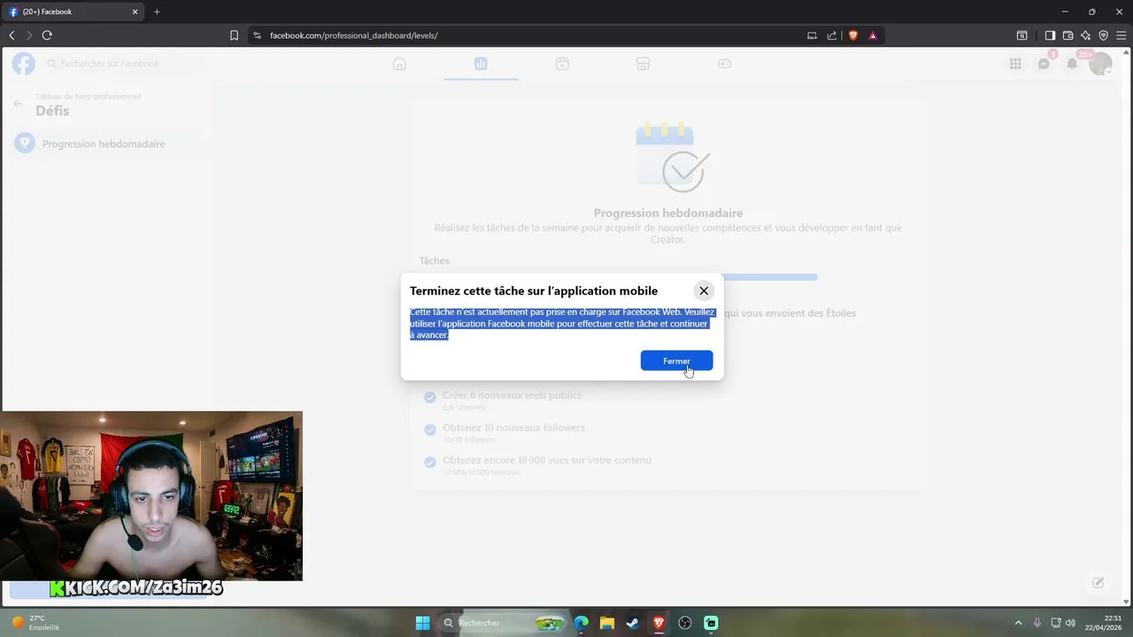Click task Obtenez encore 16 000 vues
Image resolution: width=1133 pixels, height=637 pixels.
(546, 460)
